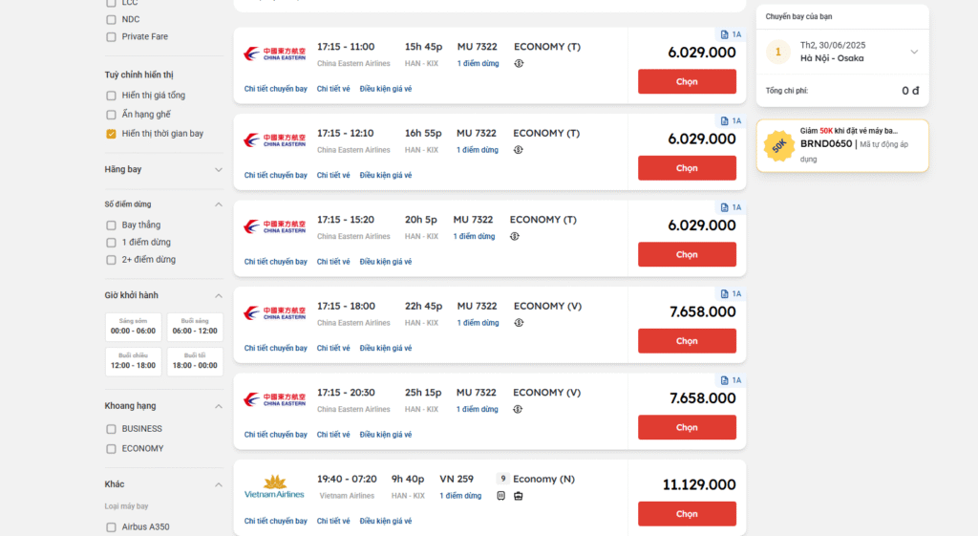Click the 1A document badge above the 17:15 - 12:10 fare
The height and width of the screenshot is (536, 978).
click(731, 121)
